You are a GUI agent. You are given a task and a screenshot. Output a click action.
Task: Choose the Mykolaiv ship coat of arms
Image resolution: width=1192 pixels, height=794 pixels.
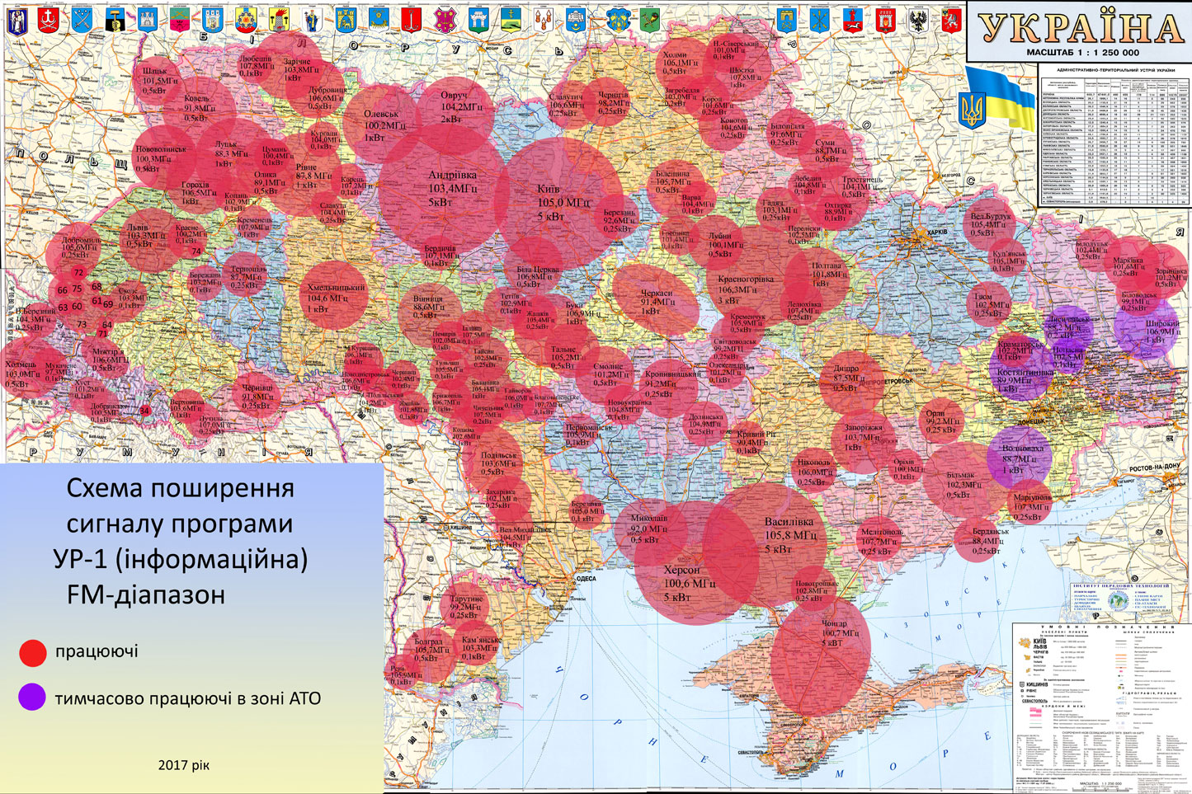(379, 20)
